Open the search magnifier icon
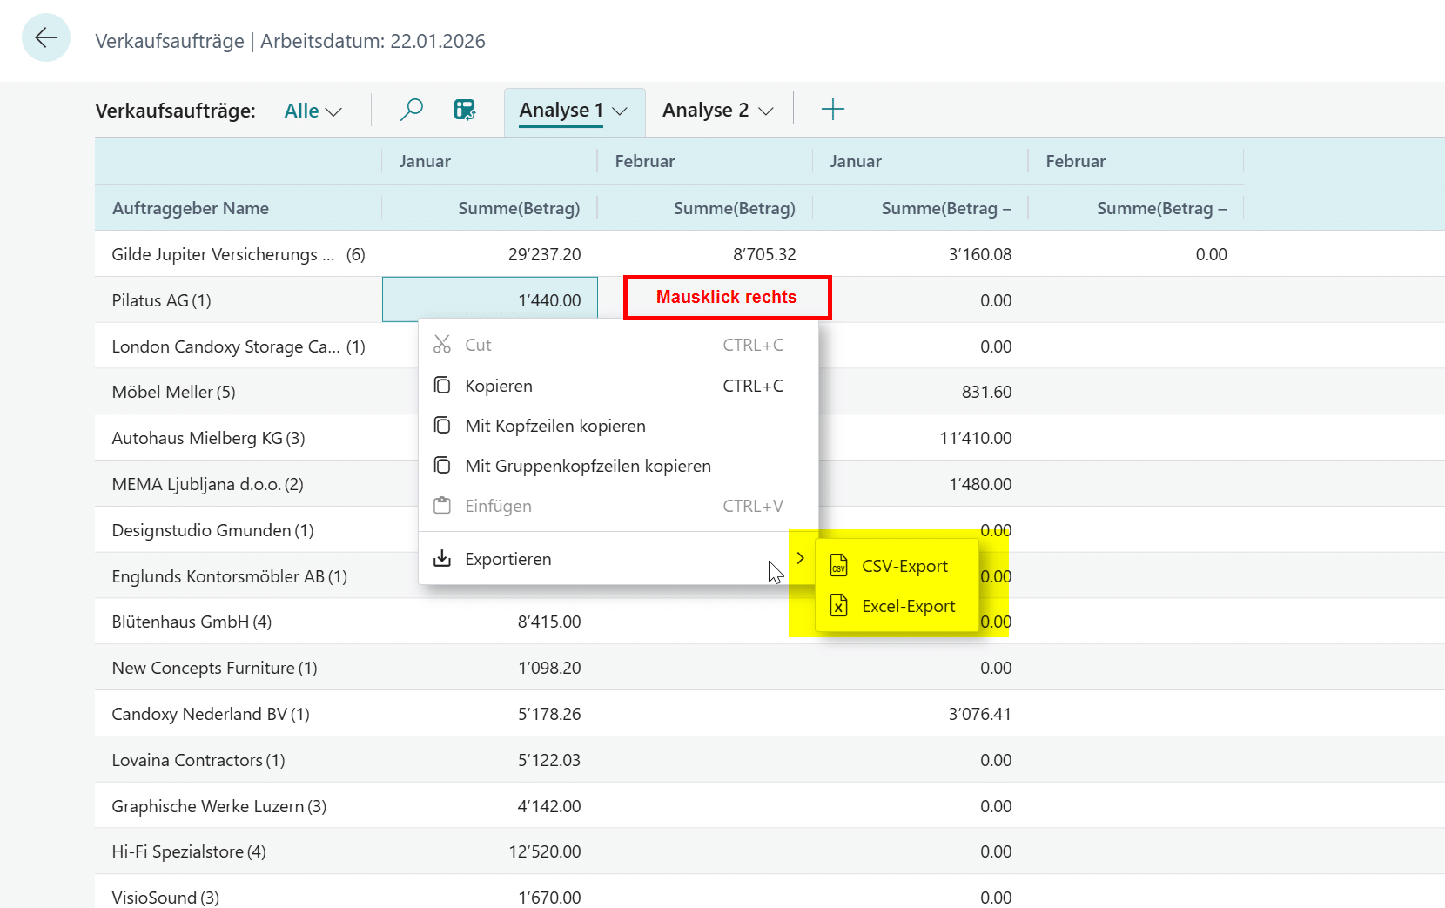1445x908 pixels. [x=411, y=110]
